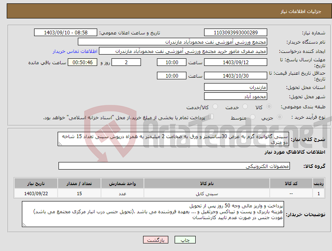
Task: Click the unit cell عدد
Action: 122,193
